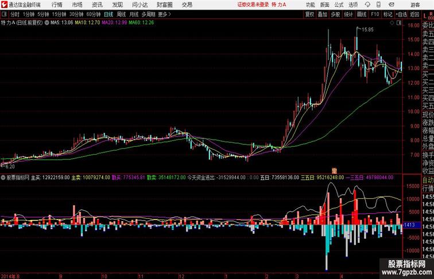The height and width of the screenshot is (279, 434).
Task: Click the MA5: 13.06 label
Action: (62, 23)
